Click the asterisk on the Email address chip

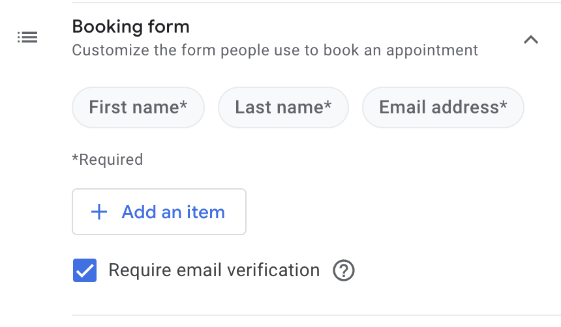(x=504, y=106)
